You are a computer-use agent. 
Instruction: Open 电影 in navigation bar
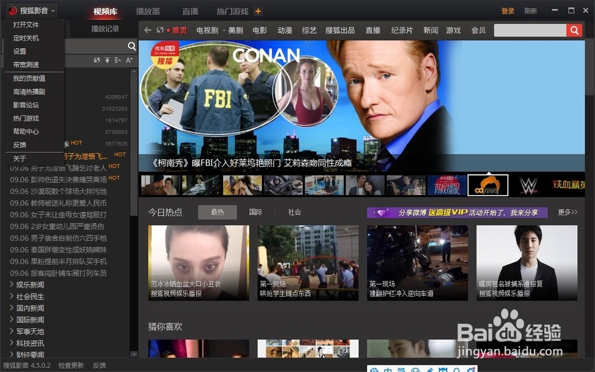coord(259,30)
